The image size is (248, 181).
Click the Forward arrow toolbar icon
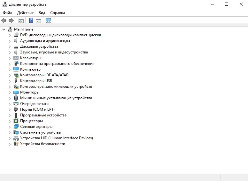(x=11, y=20)
